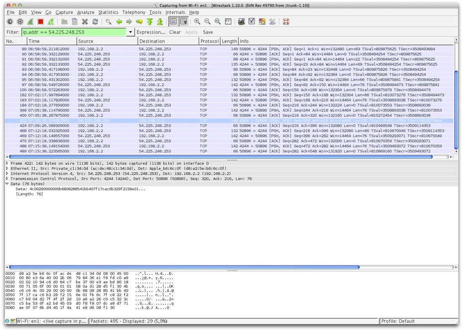Image resolution: width=463 pixels, height=331 pixels.
Task: Open the capture interfaces list icon
Action: coord(10,21)
